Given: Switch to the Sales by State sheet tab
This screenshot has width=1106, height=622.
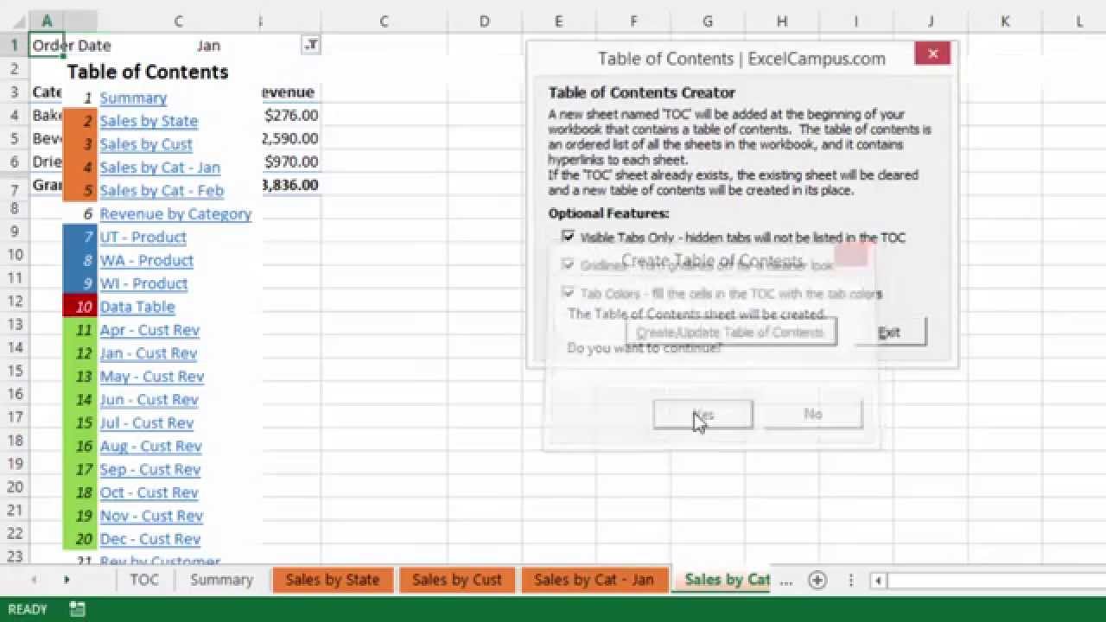Looking at the screenshot, I should (333, 580).
